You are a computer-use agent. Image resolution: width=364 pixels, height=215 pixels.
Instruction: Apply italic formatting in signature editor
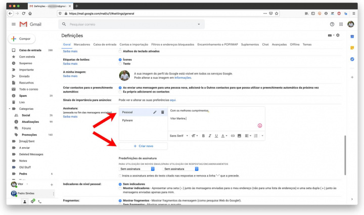210,136
